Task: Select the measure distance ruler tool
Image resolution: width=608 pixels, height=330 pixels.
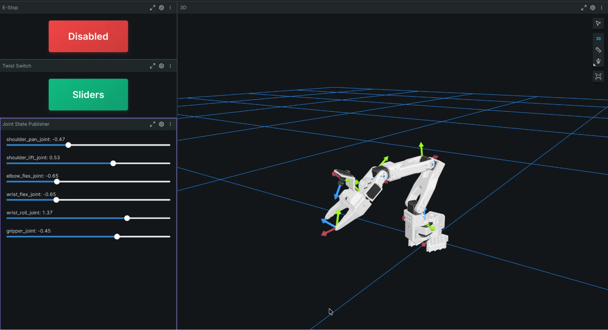Action: pos(598,50)
